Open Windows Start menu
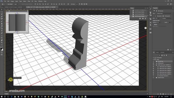Viewport: 174px width, 98px height. 2,97
